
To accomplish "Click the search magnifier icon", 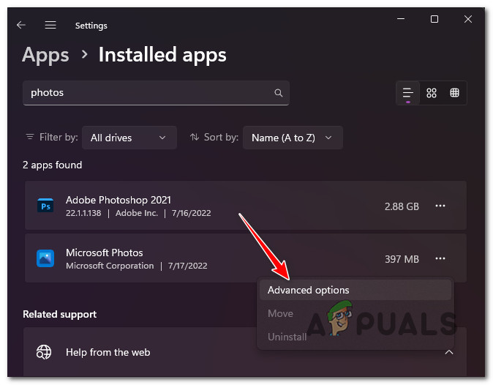I will (x=278, y=94).
